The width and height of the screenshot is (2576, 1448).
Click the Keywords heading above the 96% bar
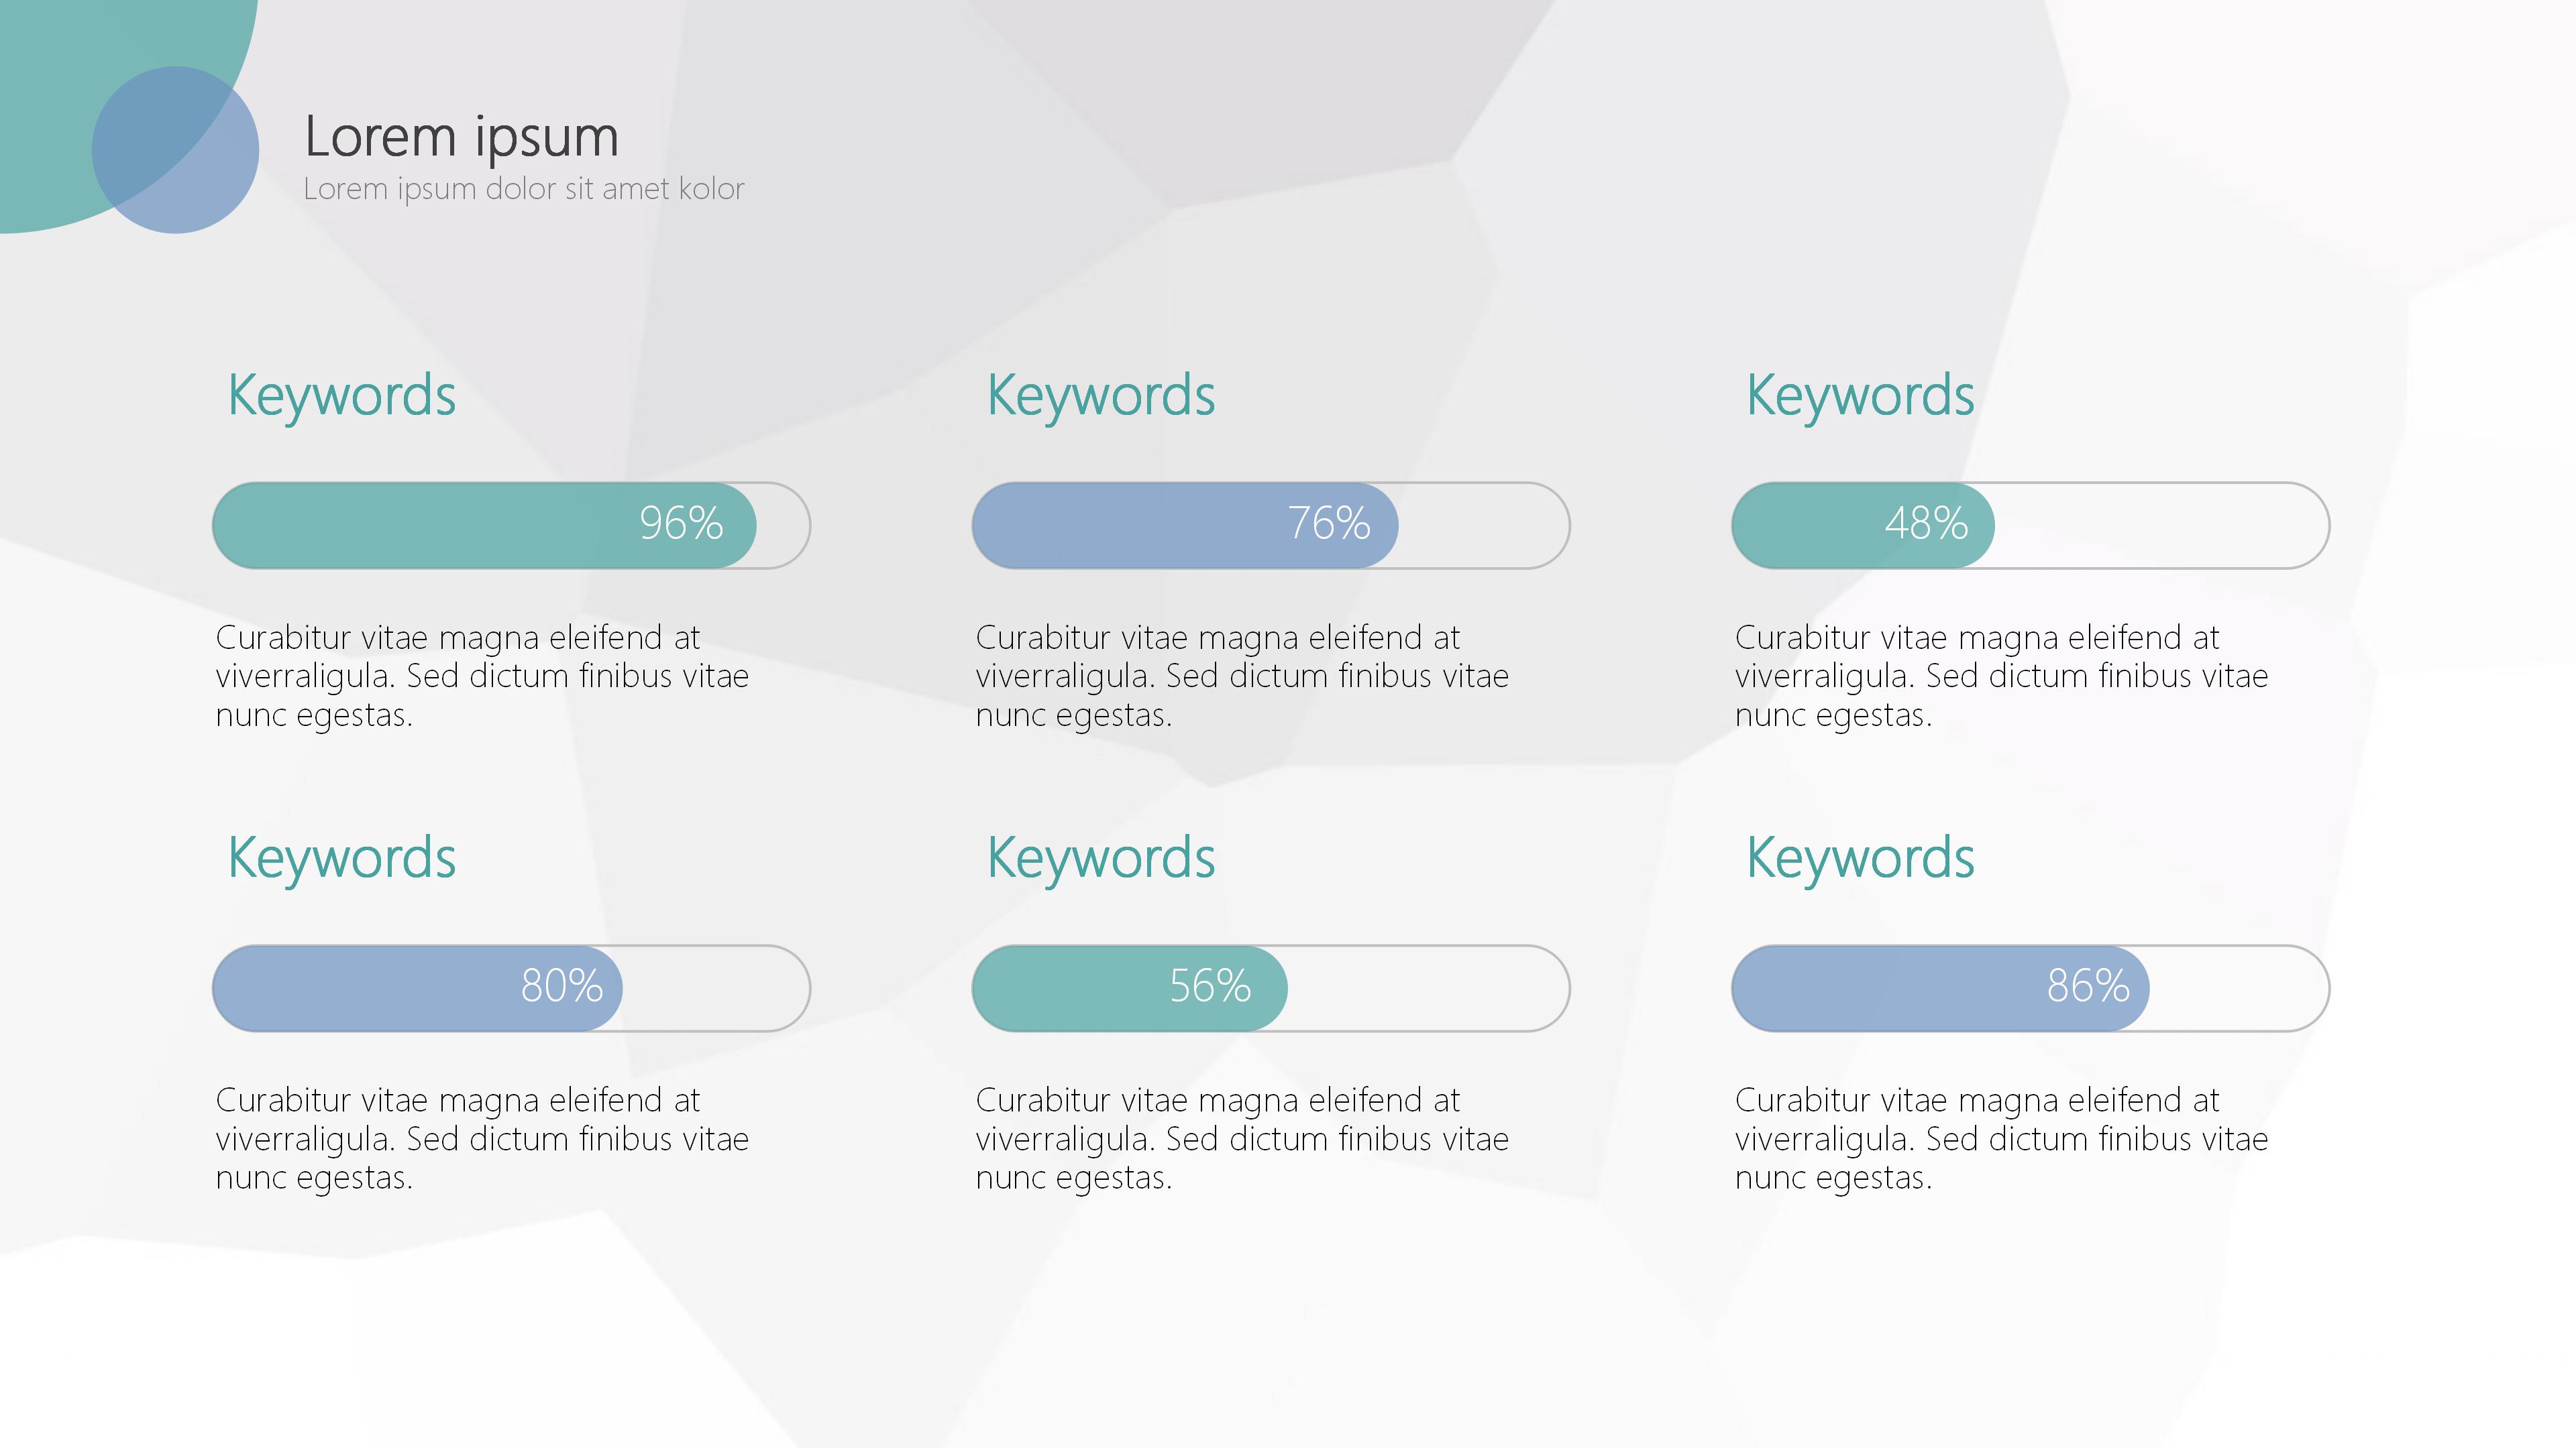point(341,396)
